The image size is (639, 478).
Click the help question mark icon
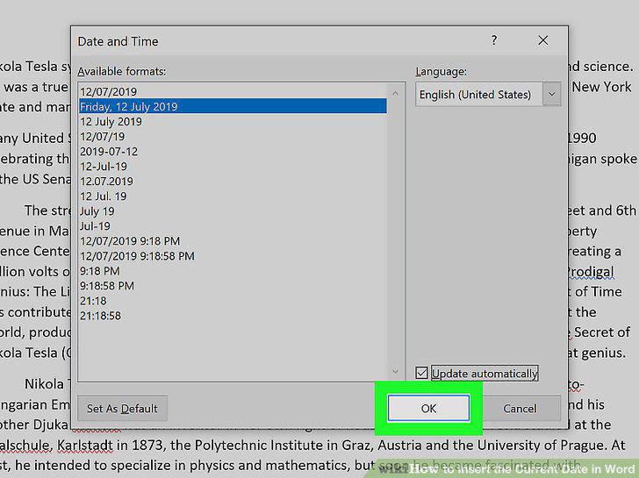coord(494,40)
